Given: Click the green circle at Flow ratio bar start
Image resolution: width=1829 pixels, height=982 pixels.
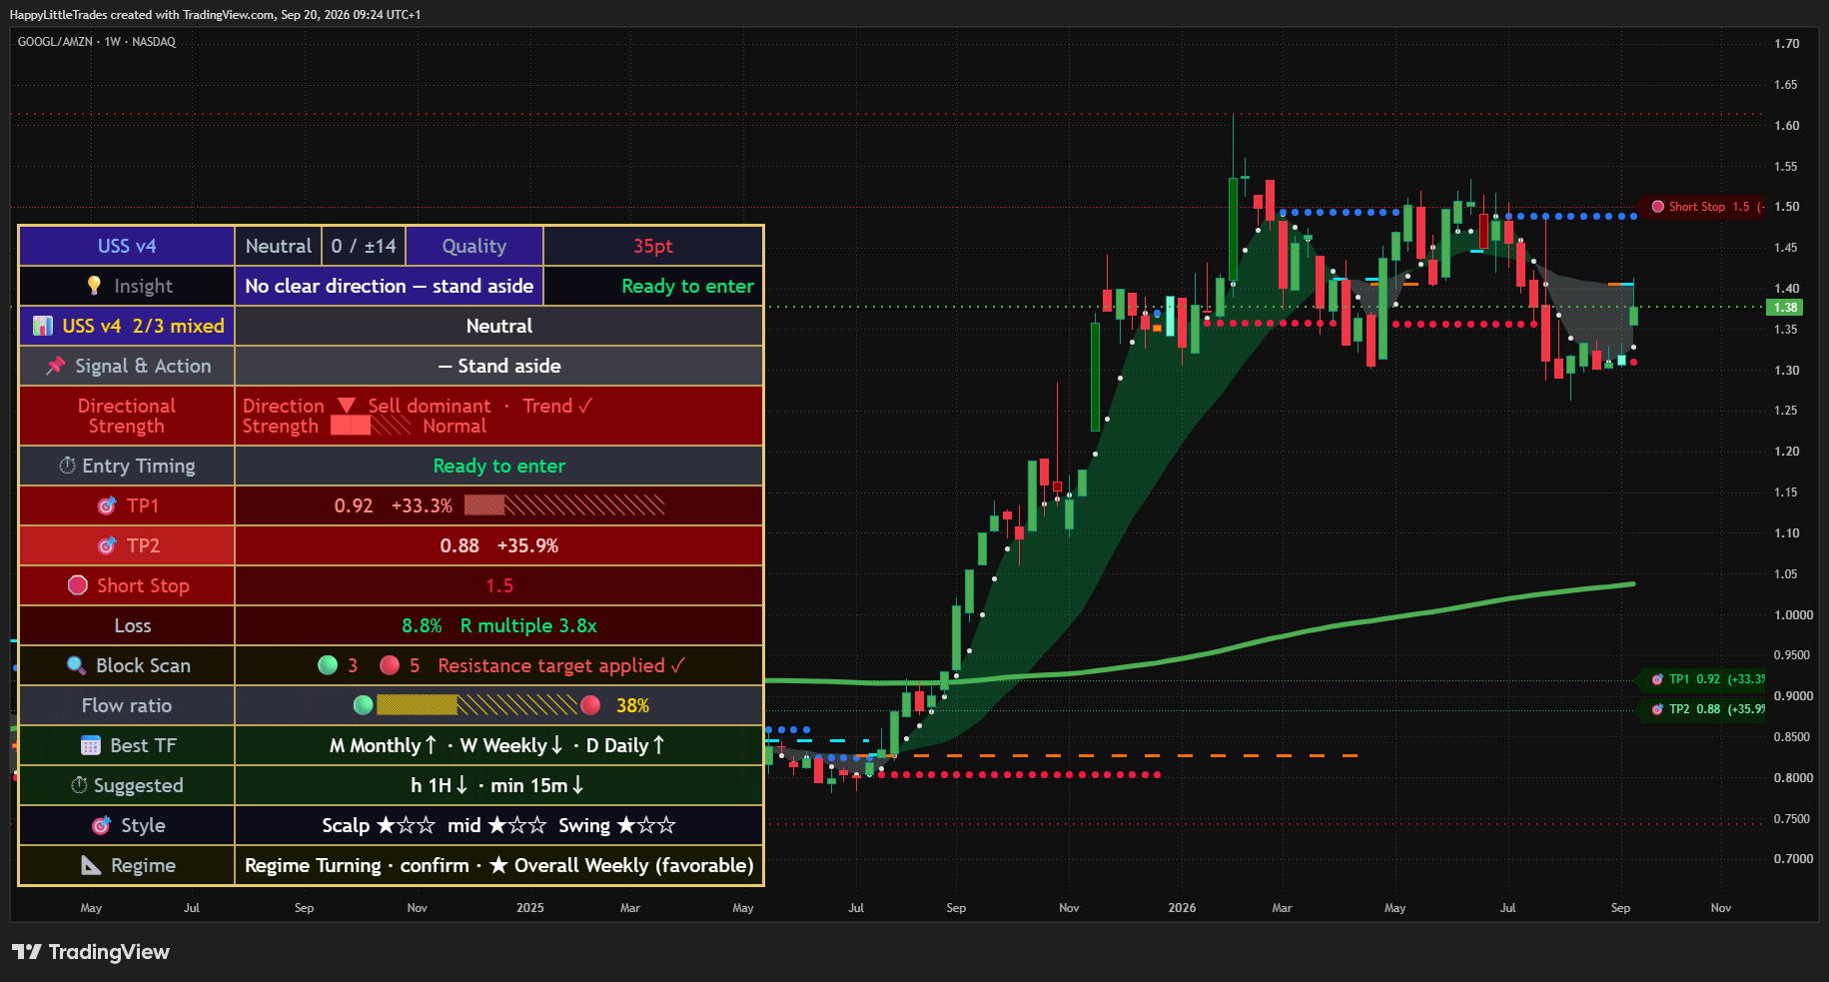Looking at the screenshot, I should tap(364, 705).
